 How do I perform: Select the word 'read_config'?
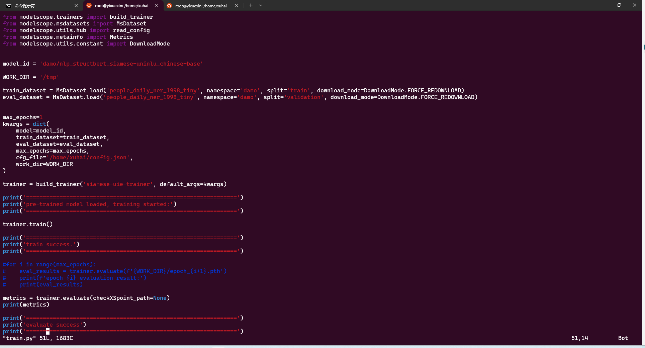pos(131,30)
